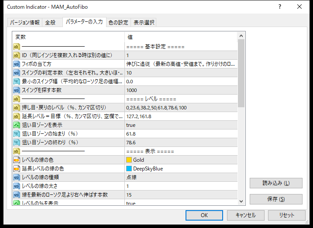Click the help question mark in title bar
Viewport: 313px width, 228px height.
(x=280, y=7)
